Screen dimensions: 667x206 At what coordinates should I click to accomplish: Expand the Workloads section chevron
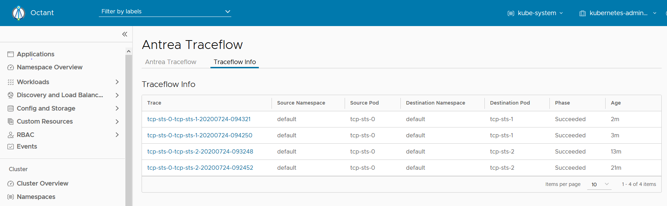coord(117,82)
